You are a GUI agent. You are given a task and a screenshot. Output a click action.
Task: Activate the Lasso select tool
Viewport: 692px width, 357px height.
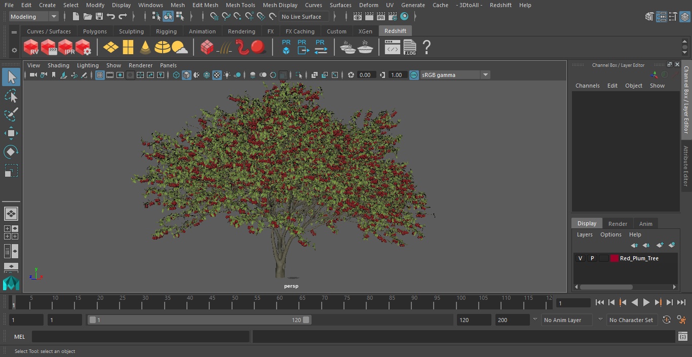click(11, 96)
